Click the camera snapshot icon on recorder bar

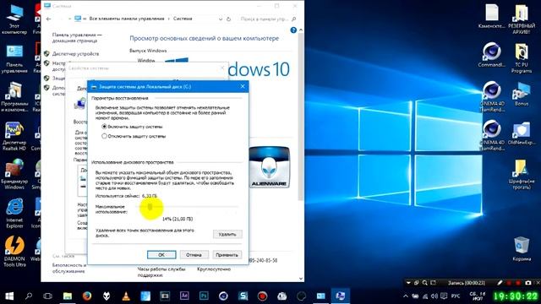[x=527, y=283]
